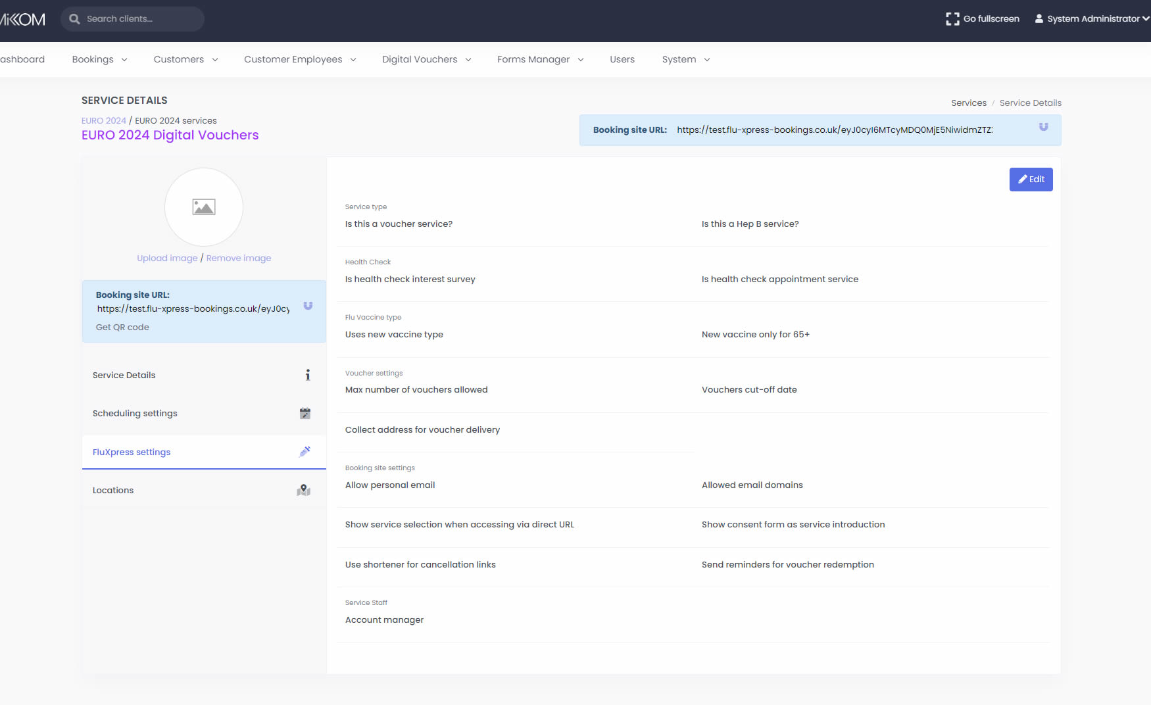
Task: Open the System Administrator user dropdown
Action: [x=1092, y=19]
